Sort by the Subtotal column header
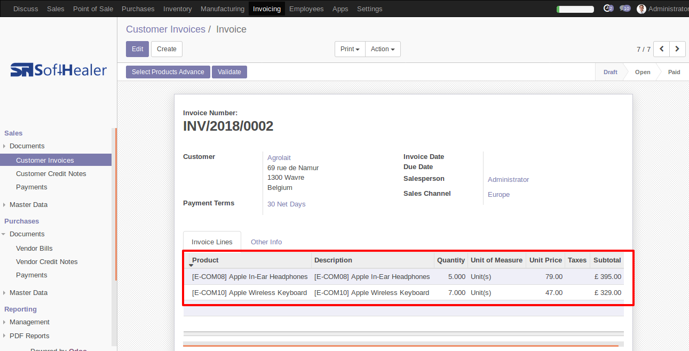Viewport: 689px width, 351px height. coord(607,260)
